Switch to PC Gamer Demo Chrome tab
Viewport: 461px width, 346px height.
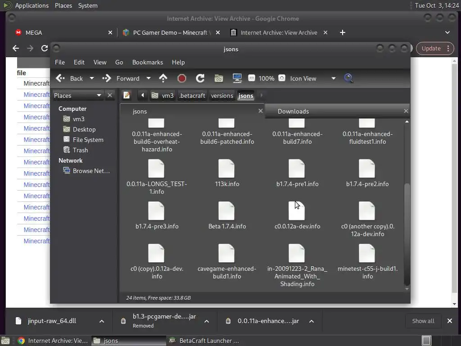click(172, 32)
